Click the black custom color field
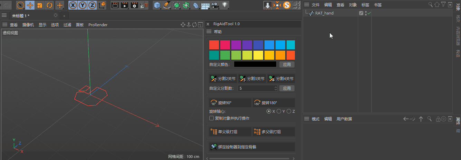Screen dimensions: 461x160 click(x=255, y=64)
